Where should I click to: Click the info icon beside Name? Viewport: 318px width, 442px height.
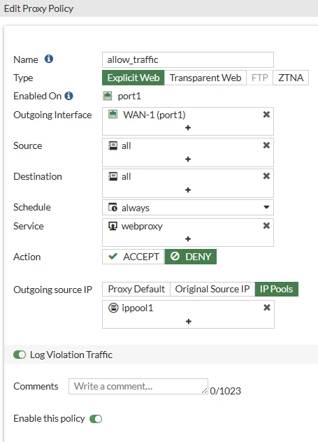point(49,59)
